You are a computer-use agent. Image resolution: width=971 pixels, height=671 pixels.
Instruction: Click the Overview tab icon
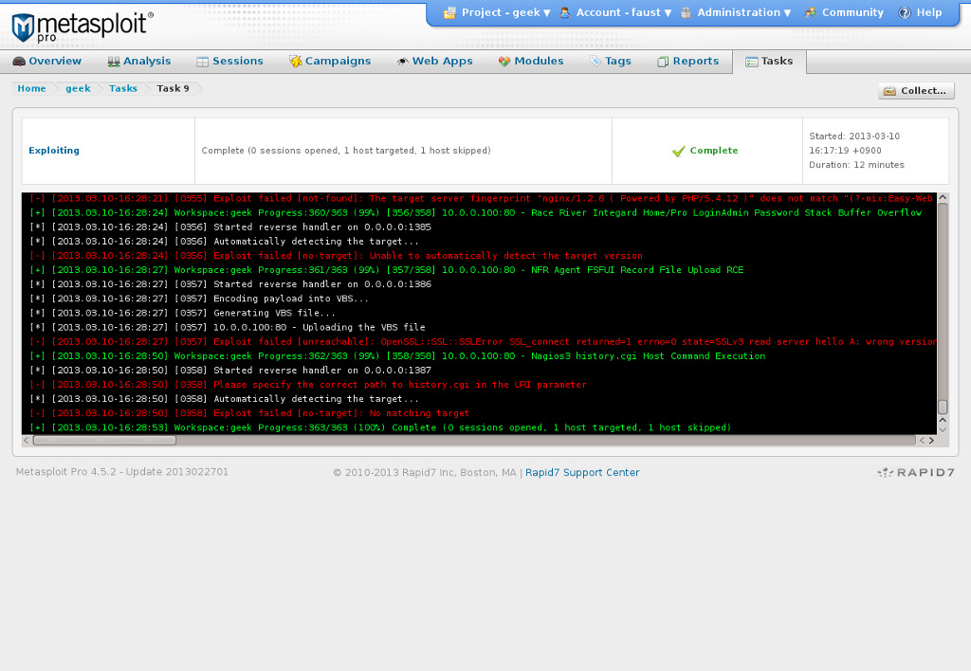(19, 62)
